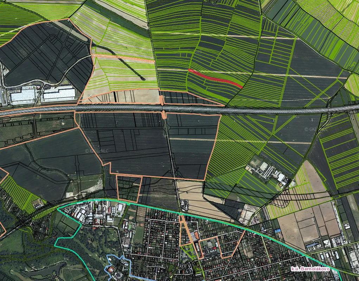This screenshot has width=359, height=281.
Task: Select the left white warehouse building
Action: pyautogui.click(x=23, y=95)
